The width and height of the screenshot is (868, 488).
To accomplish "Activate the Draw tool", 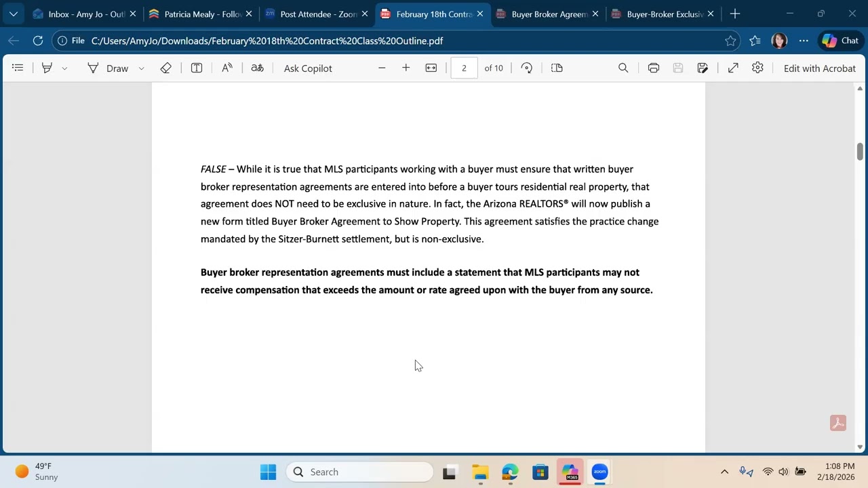I will click(x=108, y=68).
